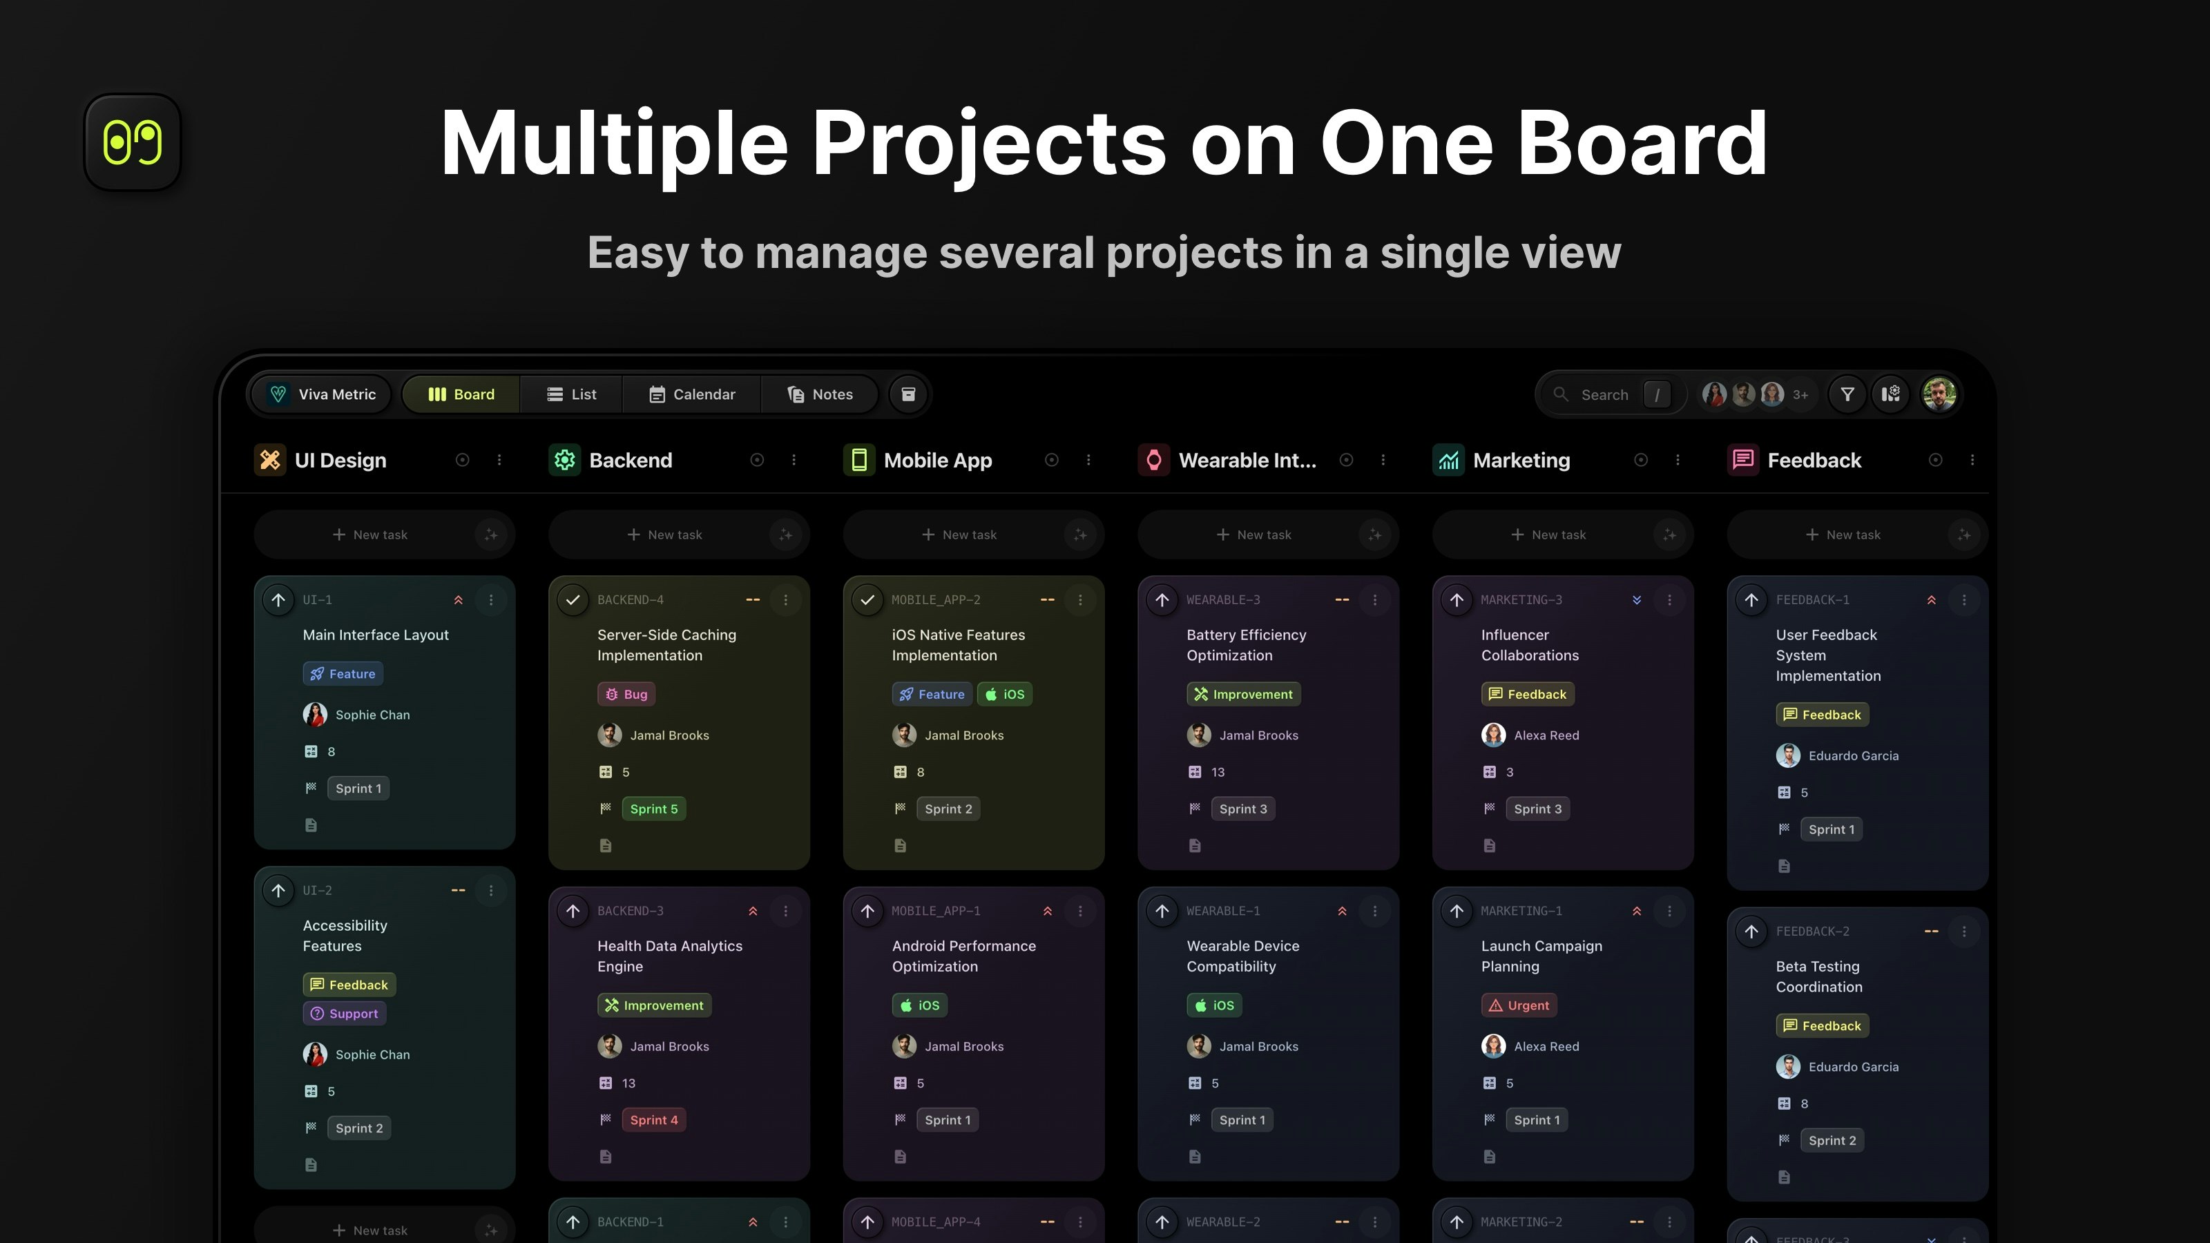
Task: Open the UI-1 card three-dot menu
Action: coord(491,601)
